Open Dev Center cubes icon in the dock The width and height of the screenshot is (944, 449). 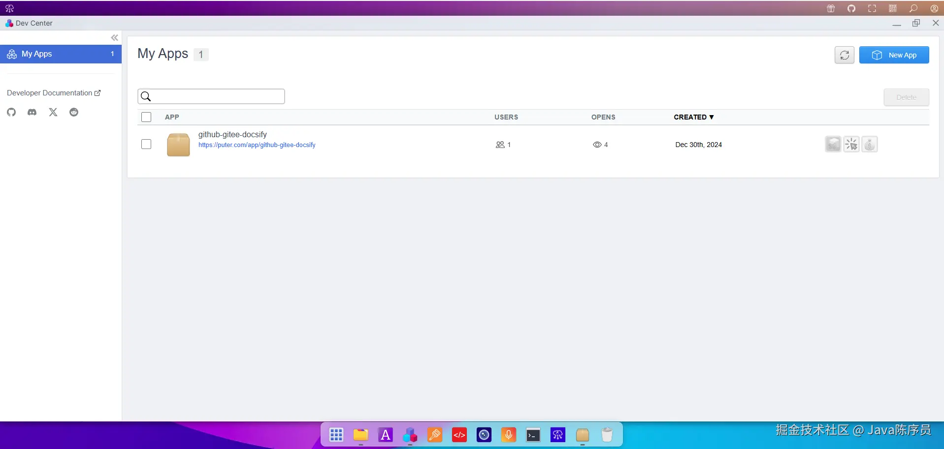[410, 435]
